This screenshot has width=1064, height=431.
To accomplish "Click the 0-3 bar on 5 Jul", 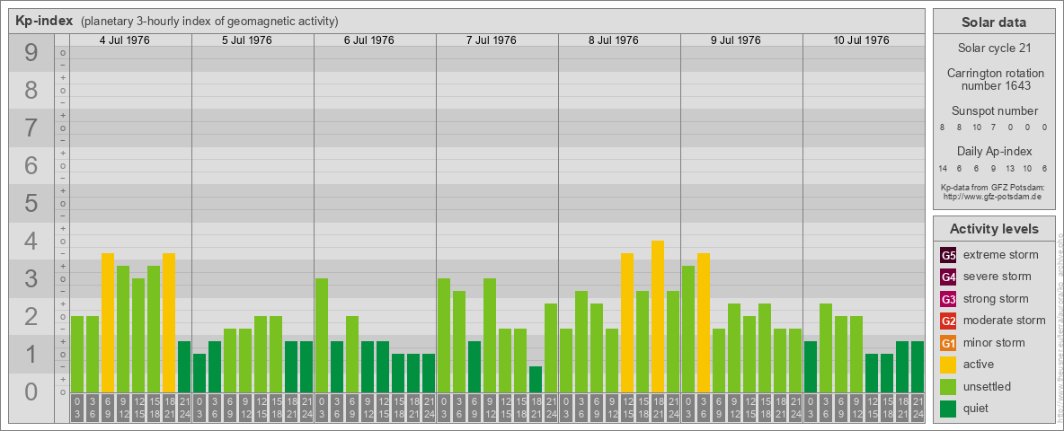I will [199, 373].
